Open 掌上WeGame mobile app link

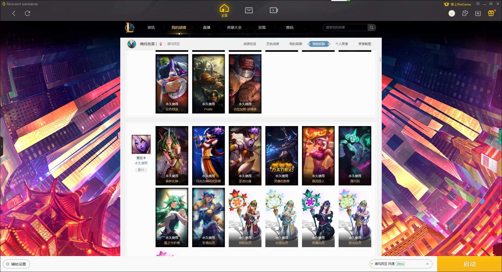[458, 4]
